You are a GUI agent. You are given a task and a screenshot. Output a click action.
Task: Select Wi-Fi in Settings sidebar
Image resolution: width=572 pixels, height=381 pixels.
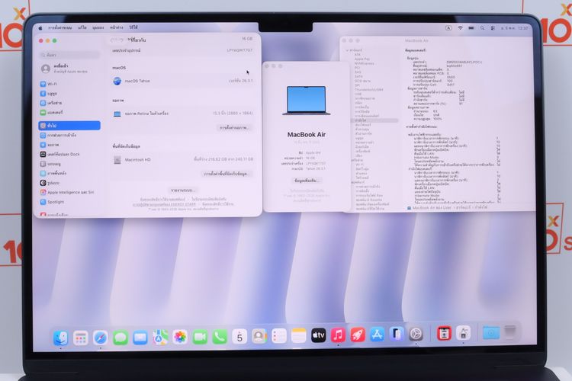[69, 84]
